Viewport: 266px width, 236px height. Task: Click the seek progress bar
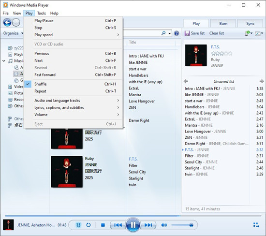pos(133,216)
